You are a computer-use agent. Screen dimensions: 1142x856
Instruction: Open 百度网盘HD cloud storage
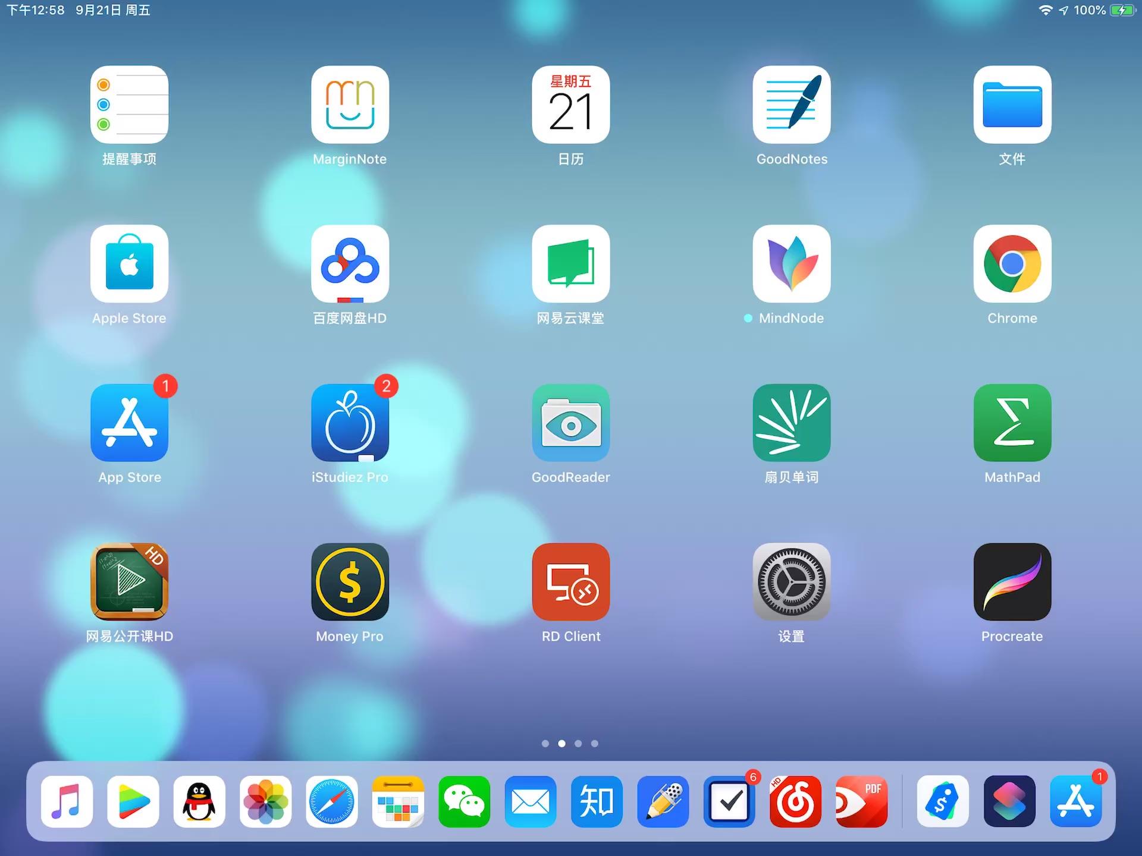pos(350,265)
